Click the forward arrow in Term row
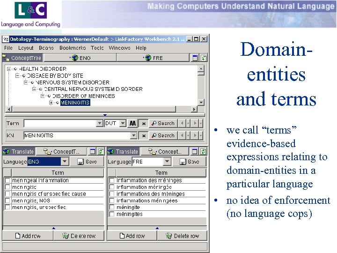337x253 pixels. pos(195,123)
